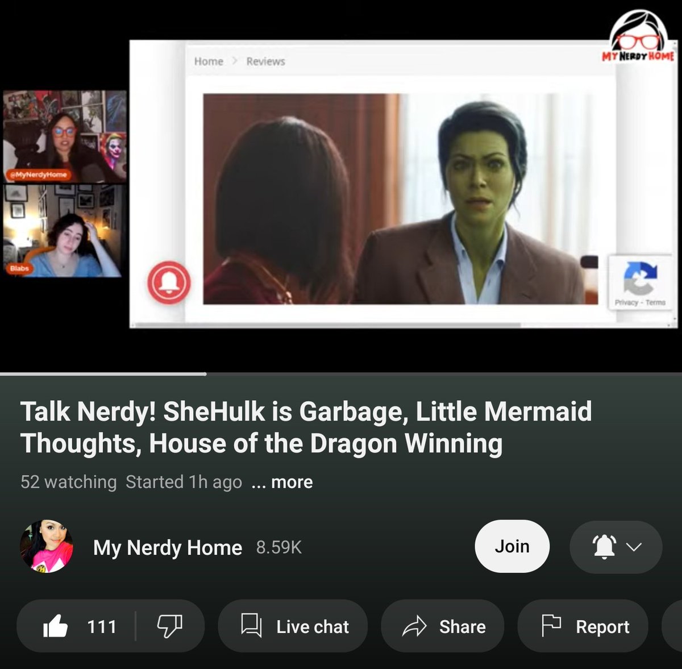Expand description with '... more'
Screen dimensions: 682x669
pos(282,482)
